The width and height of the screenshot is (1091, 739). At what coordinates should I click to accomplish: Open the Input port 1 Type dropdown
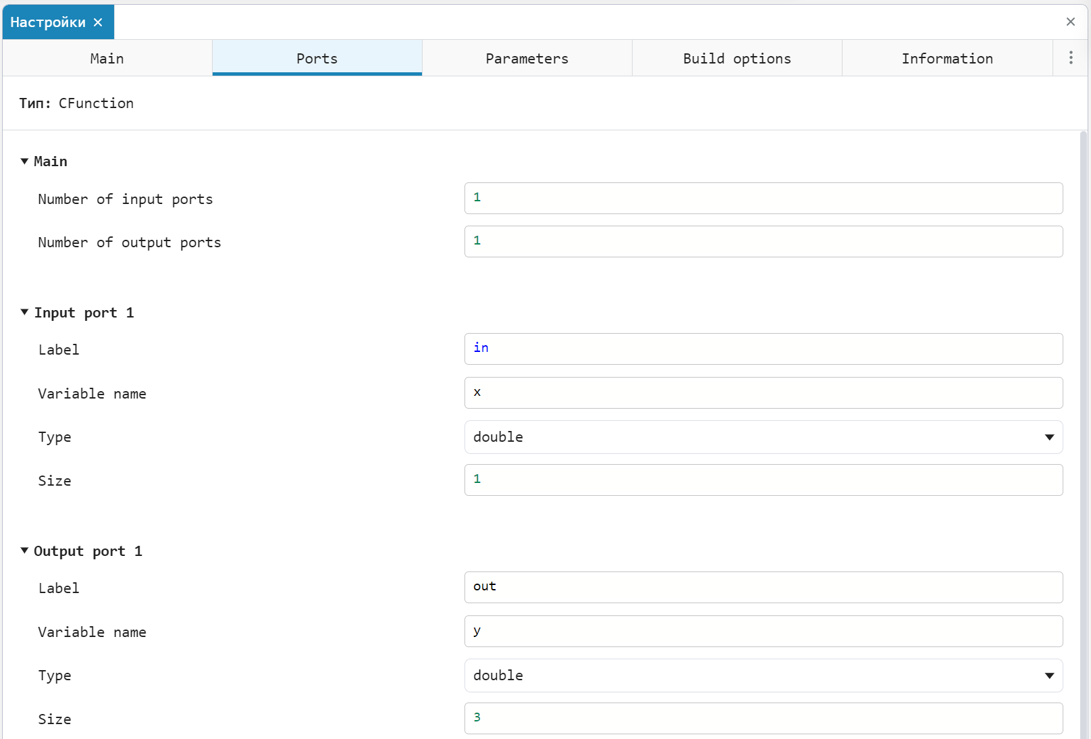(x=763, y=437)
